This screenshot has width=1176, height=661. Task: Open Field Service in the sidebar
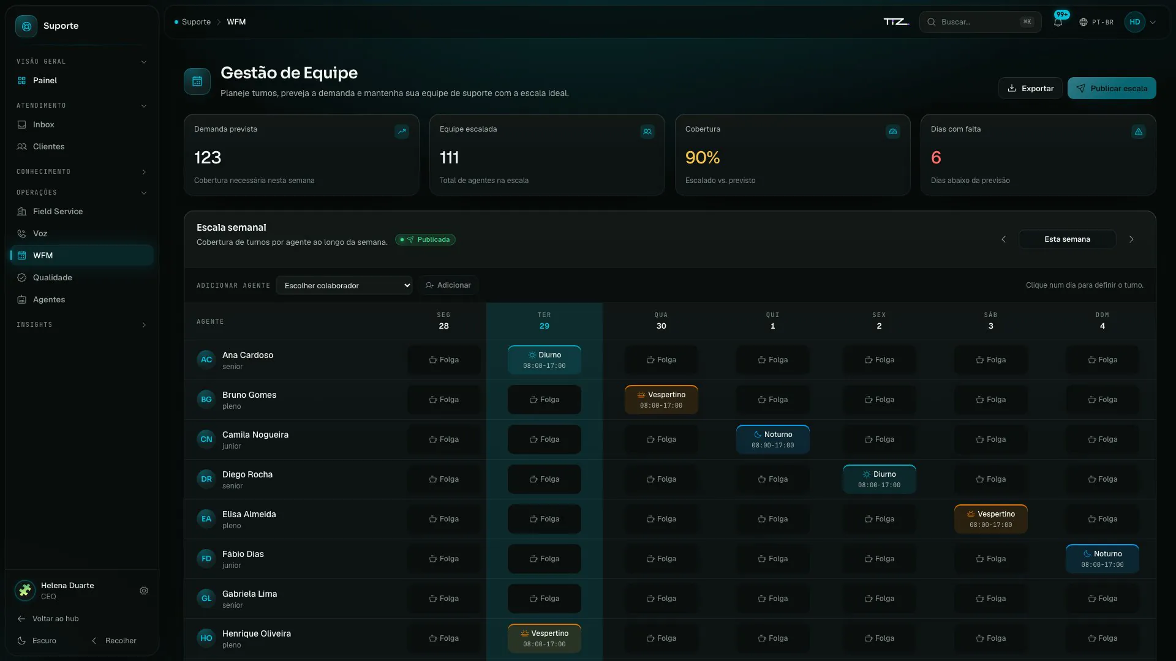tap(82, 211)
